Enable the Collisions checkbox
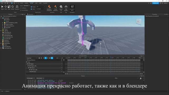The width and height of the screenshot is (169, 95). pyautogui.click(x=21, y=8)
